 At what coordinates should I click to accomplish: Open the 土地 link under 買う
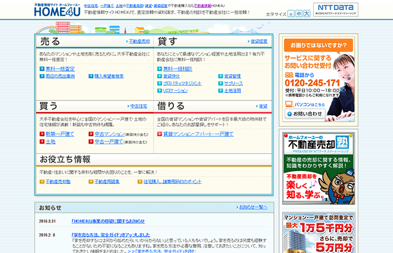click(51, 141)
